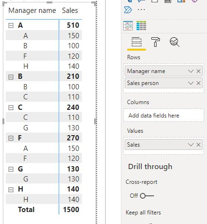The height and width of the screenshot is (224, 207).
Task: Open the Analytics magnifier tab
Action: (x=175, y=42)
